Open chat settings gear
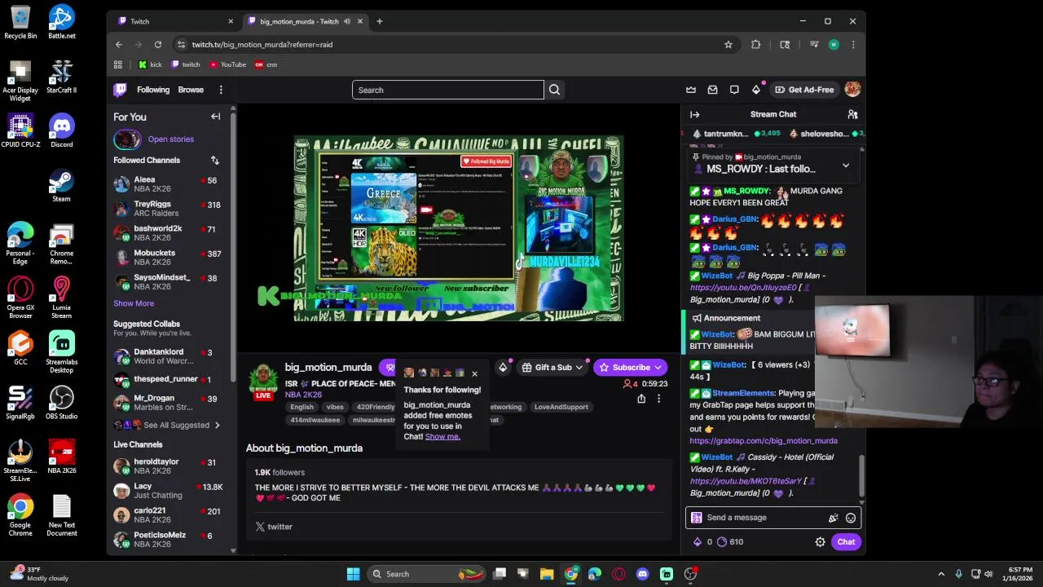Image resolution: width=1043 pixels, height=587 pixels. pyautogui.click(x=821, y=541)
